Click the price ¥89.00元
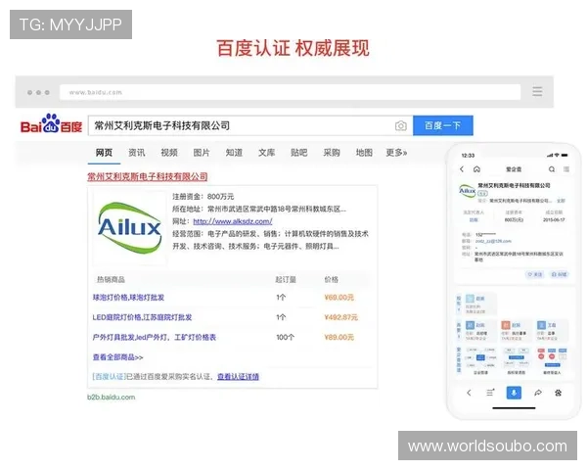The image size is (587, 470). [339, 337]
